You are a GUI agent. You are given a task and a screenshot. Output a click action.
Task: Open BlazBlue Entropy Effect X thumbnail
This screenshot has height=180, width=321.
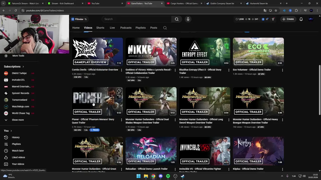[x=205, y=52]
